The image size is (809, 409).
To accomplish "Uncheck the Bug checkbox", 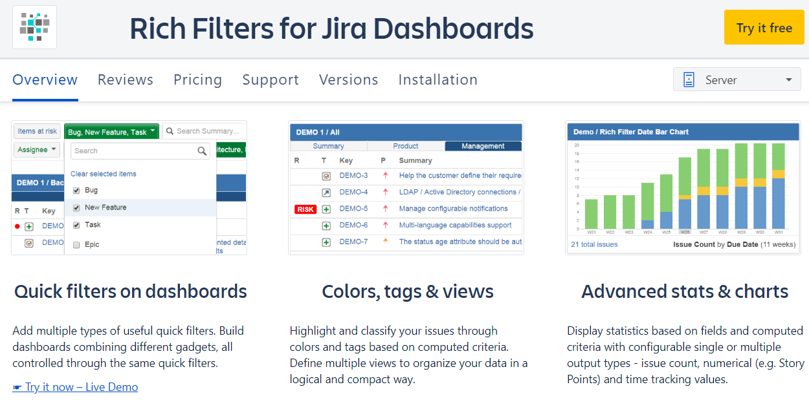I will coord(76,191).
